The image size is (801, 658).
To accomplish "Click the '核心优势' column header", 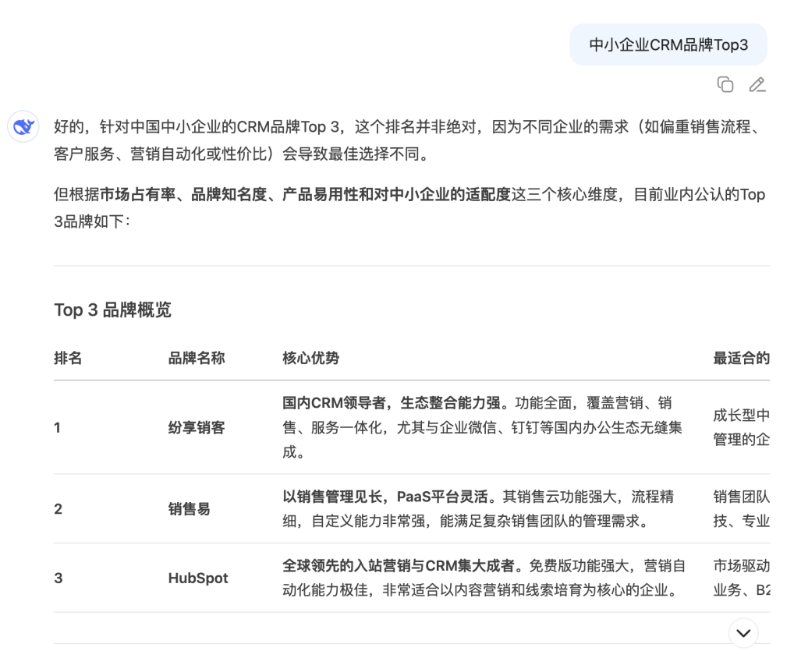I will [310, 358].
